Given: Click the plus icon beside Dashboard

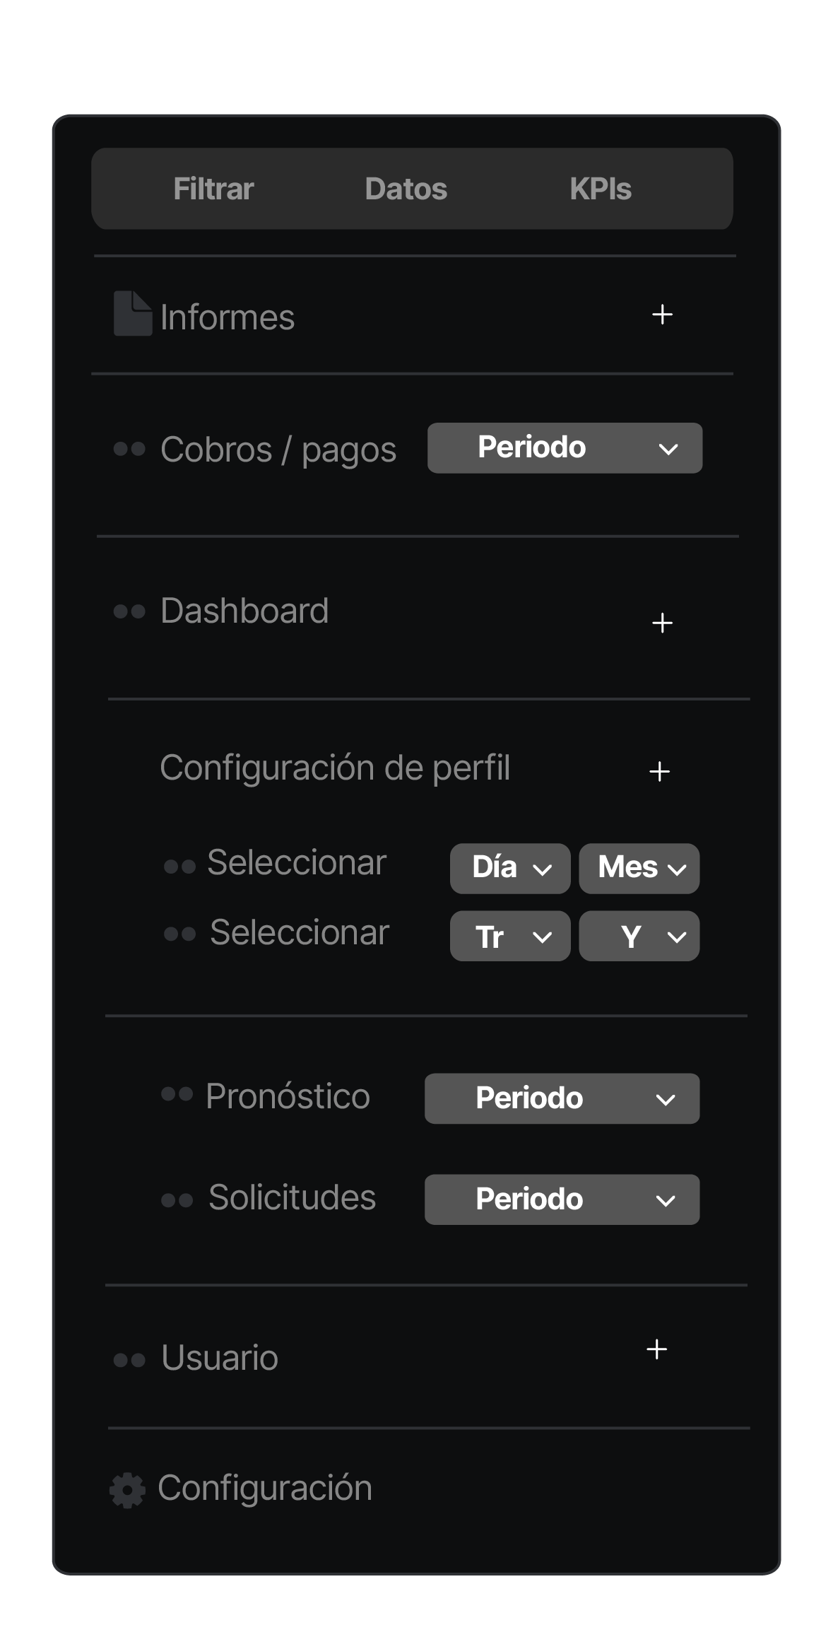Looking at the screenshot, I should pyautogui.click(x=662, y=623).
